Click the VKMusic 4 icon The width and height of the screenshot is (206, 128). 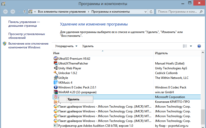(56, 82)
